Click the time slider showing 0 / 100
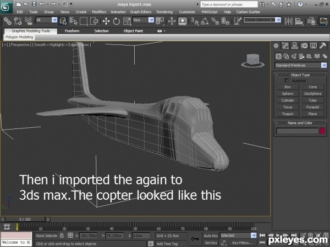The height and width of the screenshot is (247, 330). pyautogui.click(x=25, y=219)
